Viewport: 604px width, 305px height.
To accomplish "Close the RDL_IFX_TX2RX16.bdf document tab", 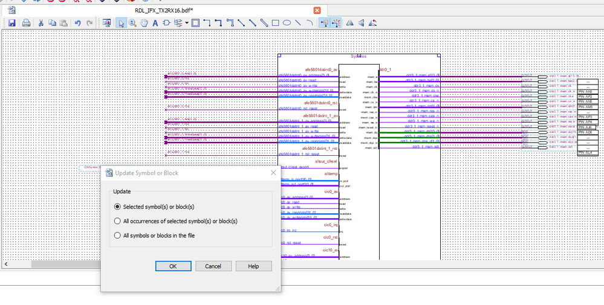I will (317, 10).
